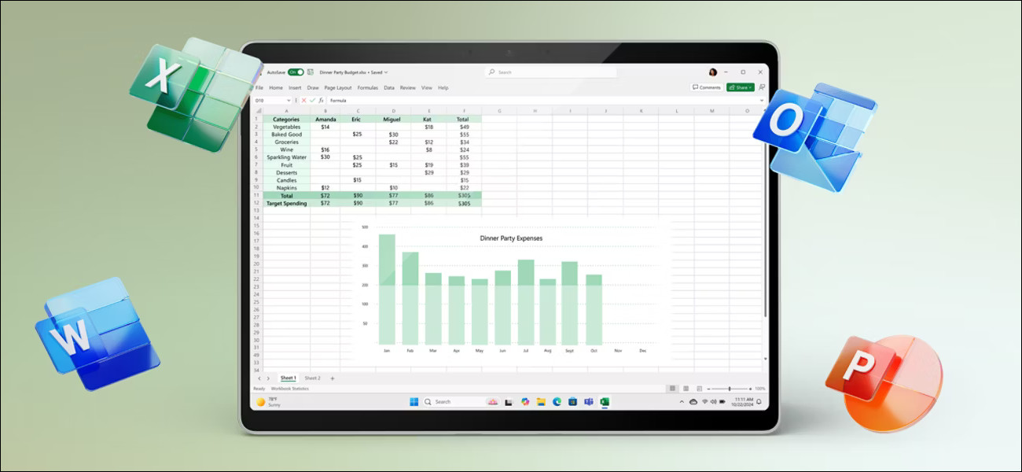
Task: Click the green checkmark to confirm formula entry
Action: coord(312,100)
